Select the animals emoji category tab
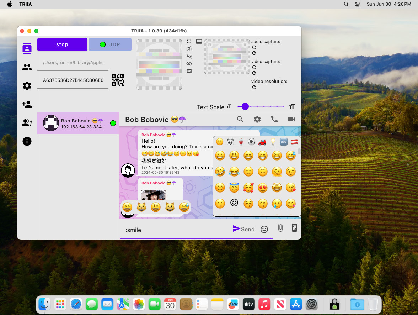The height and width of the screenshot is (315, 418). [x=230, y=142]
